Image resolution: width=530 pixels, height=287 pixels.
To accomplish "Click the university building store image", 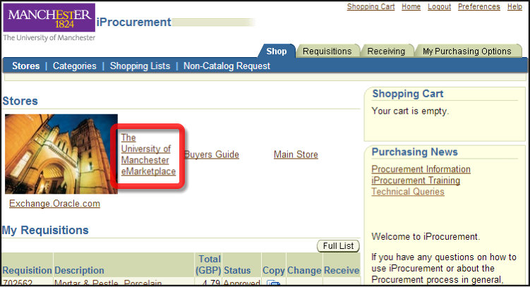I will [61, 154].
